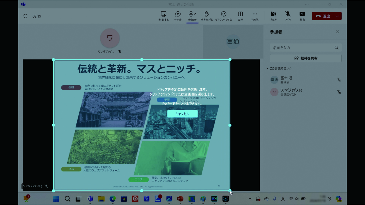Switch to the 参加者 tab

point(192,16)
